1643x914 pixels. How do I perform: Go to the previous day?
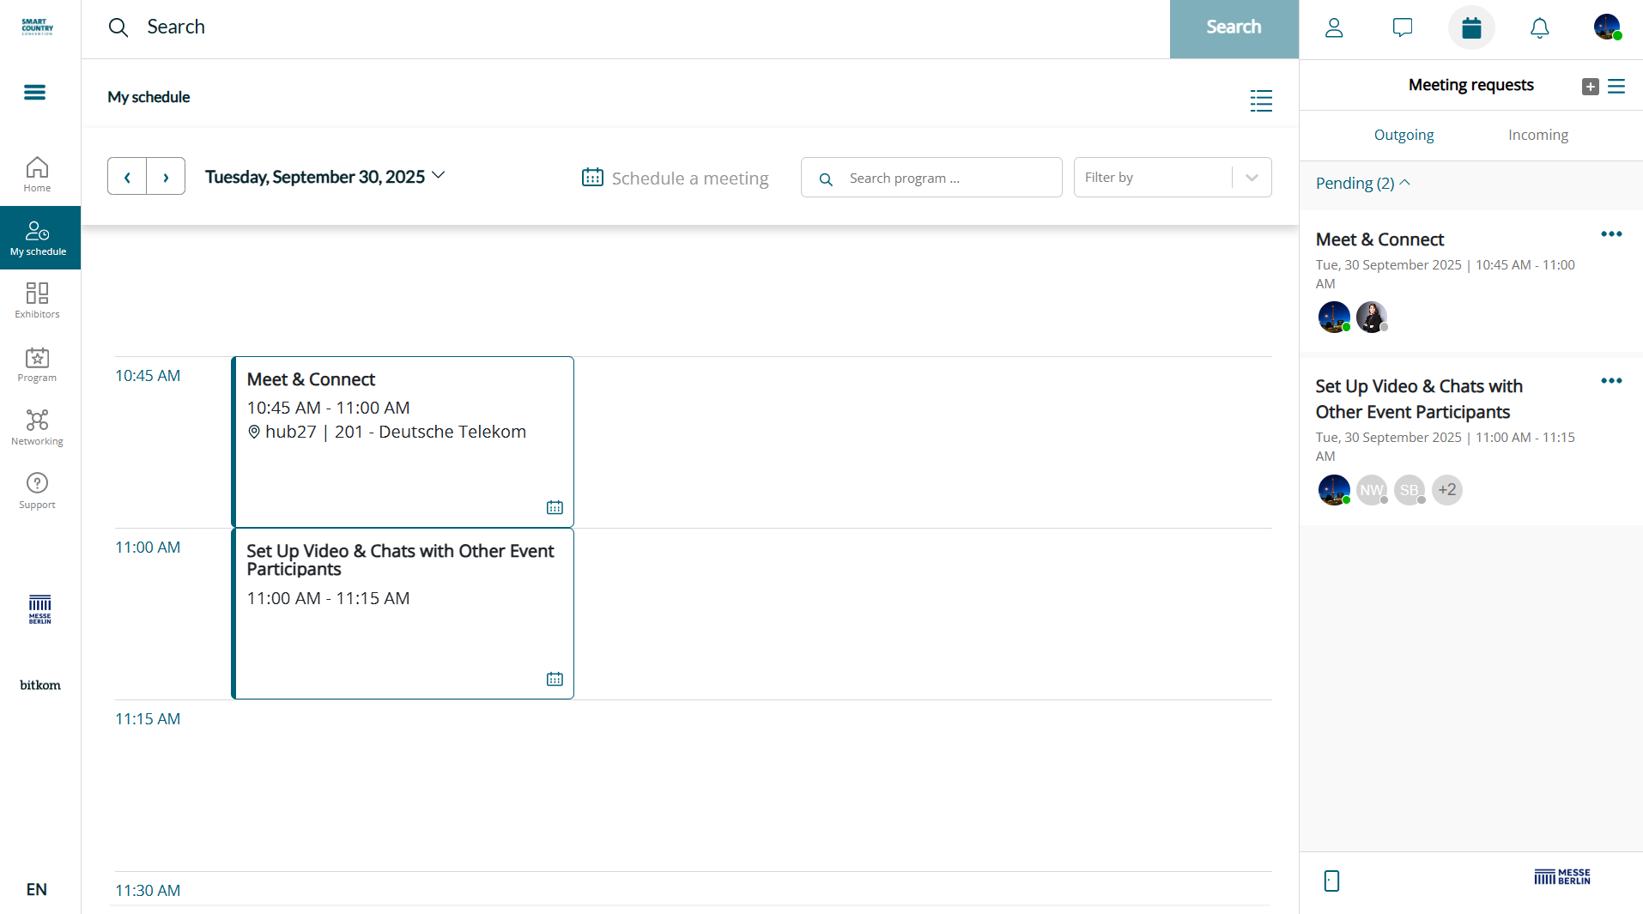click(127, 177)
